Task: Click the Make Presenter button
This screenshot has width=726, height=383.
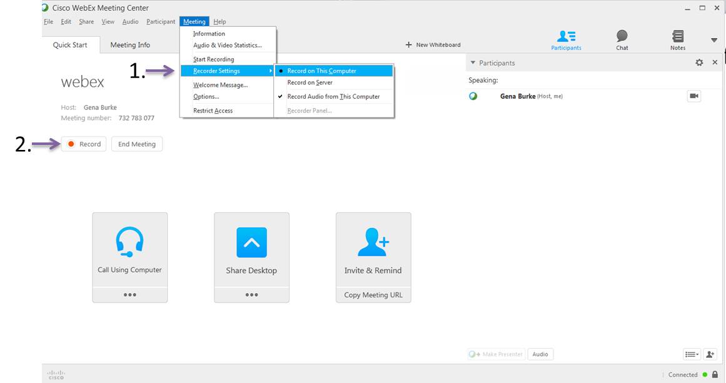Action: pos(497,354)
